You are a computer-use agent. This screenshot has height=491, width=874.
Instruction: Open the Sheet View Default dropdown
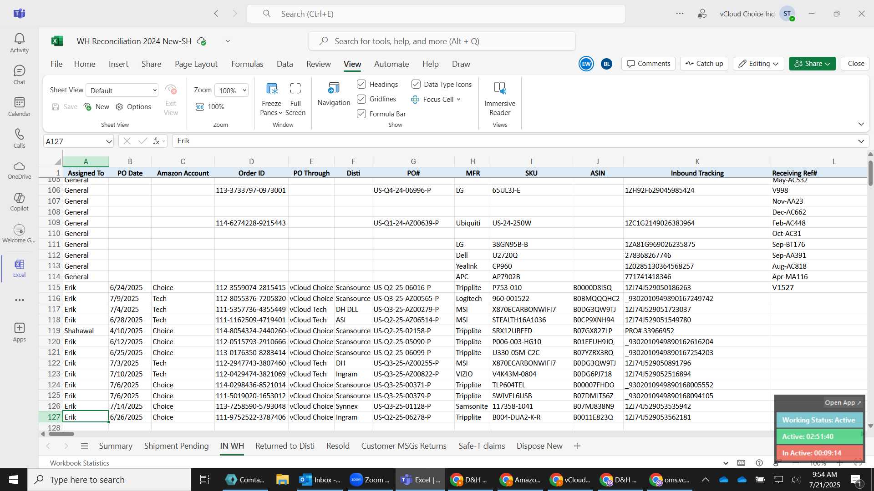[122, 90]
